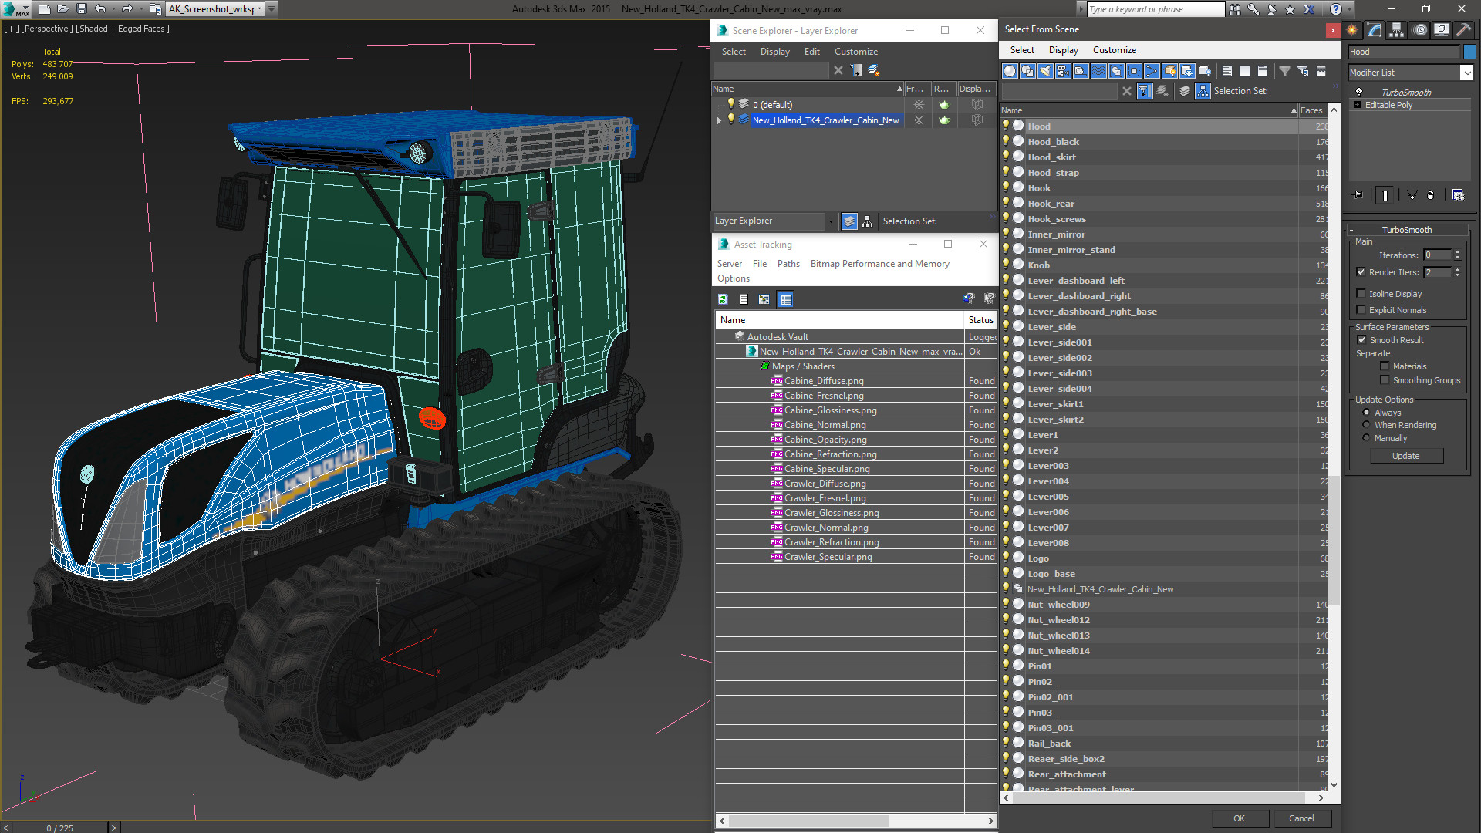Screen dimensions: 1481x833
Task: Open the Utilities hammer panel tab
Action: click(x=1463, y=30)
